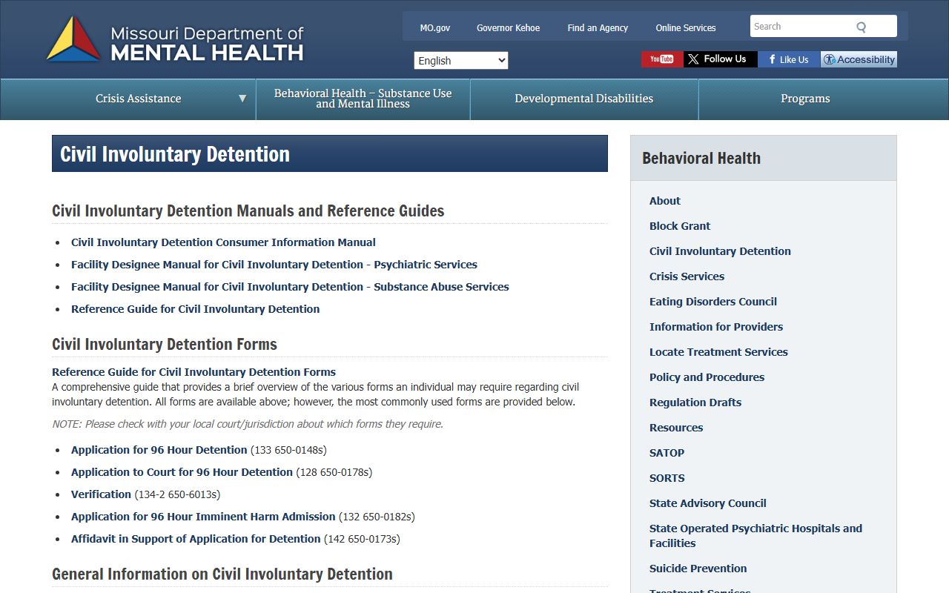The width and height of the screenshot is (949, 593).
Task: Open the Crisis Assistance menu
Action: click(x=139, y=99)
